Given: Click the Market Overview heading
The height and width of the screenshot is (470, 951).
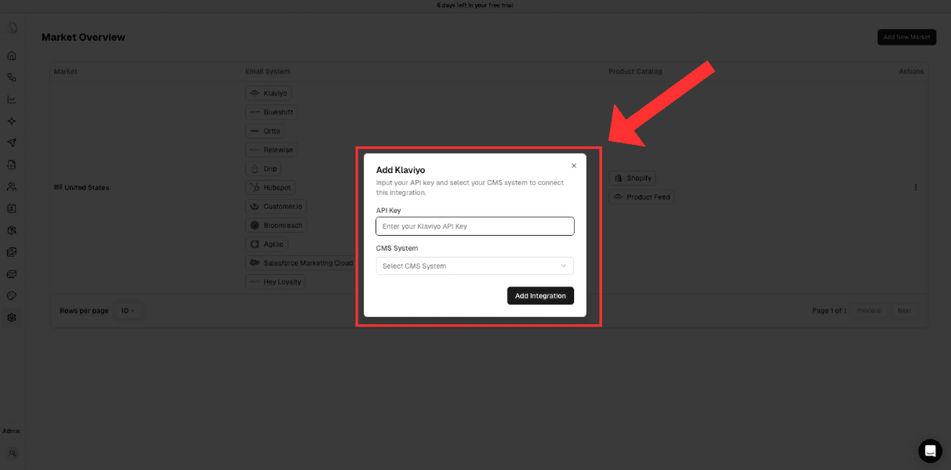Looking at the screenshot, I should (x=83, y=37).
